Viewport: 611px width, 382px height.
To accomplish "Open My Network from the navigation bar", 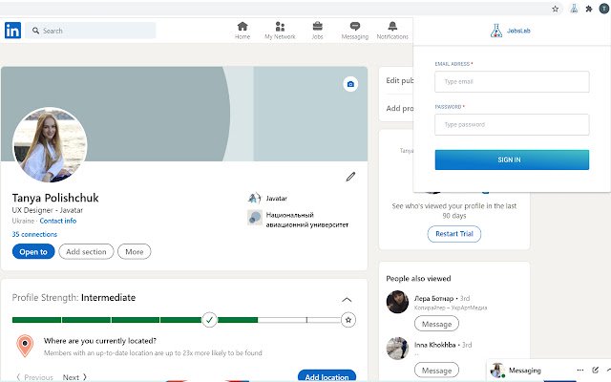I will pos(280,31).
